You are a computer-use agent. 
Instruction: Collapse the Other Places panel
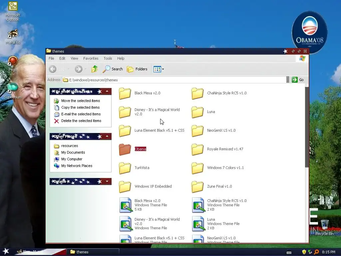107,136
